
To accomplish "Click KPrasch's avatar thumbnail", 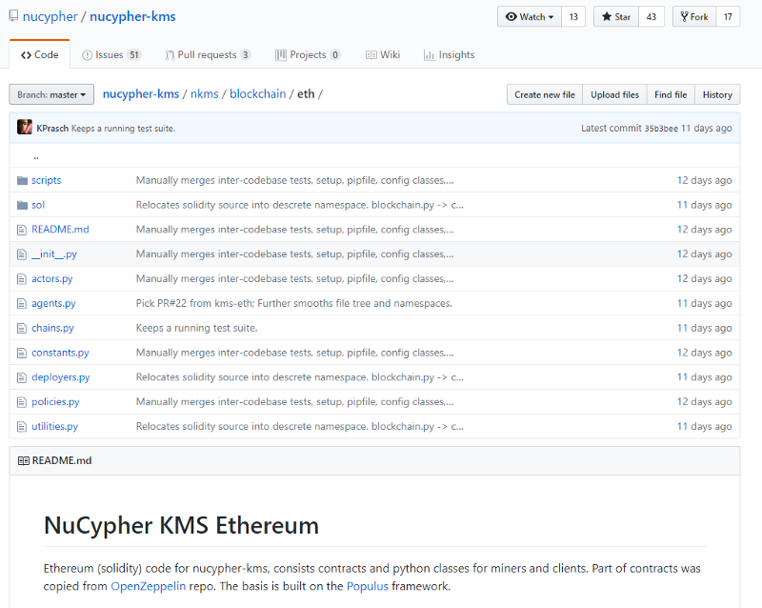I will 25,128.
